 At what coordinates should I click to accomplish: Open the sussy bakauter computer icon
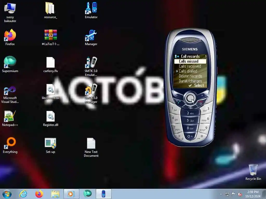point(10,13)
